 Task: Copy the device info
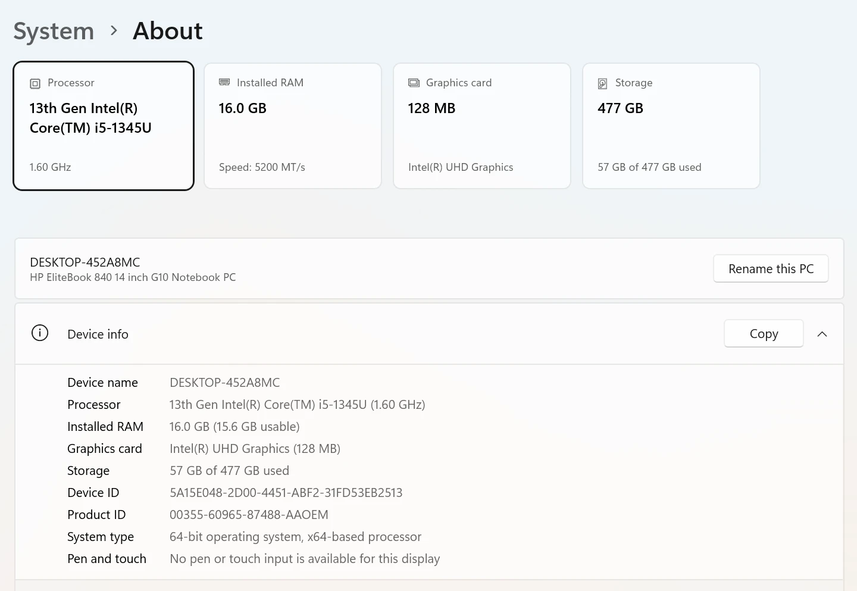point(764,334)
